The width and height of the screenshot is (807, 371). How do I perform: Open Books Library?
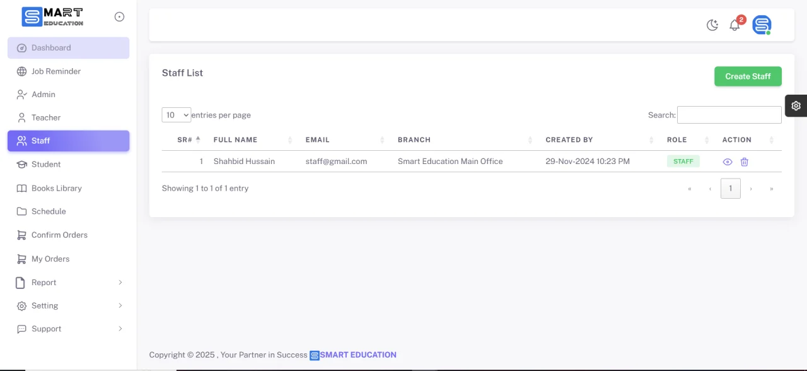pos(68,188)
